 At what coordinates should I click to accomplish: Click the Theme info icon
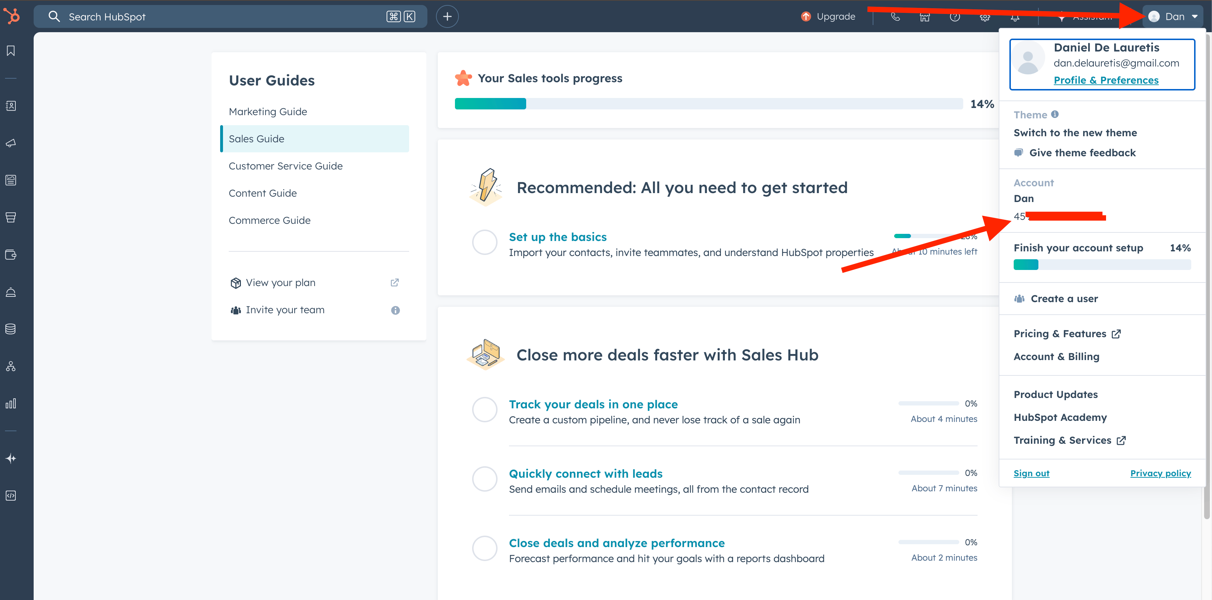pyautogui.click(x=1055, y=114)
